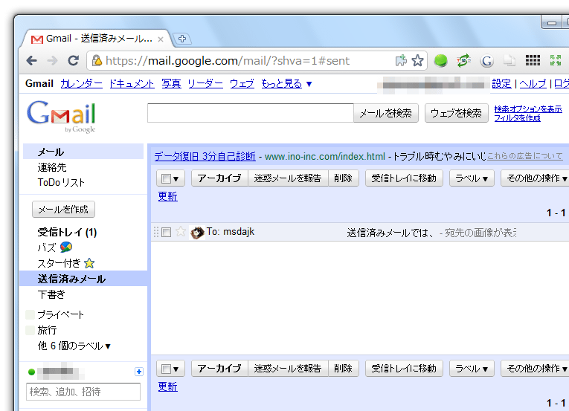Tick the select-all checkbox in the top toolbar
The image size is (569, 411).
click(x=166, y=178)
